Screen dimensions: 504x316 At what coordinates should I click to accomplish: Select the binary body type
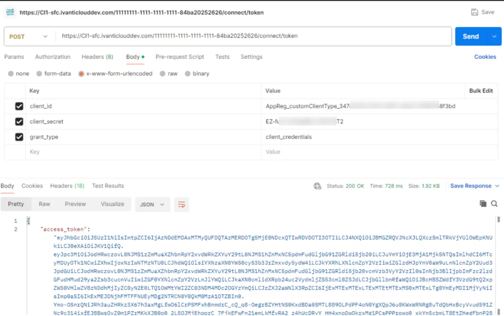pos(187,73)
